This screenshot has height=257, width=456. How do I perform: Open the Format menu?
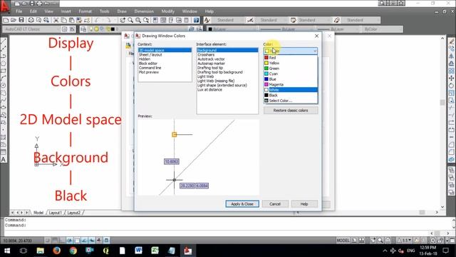click(85, 11)
